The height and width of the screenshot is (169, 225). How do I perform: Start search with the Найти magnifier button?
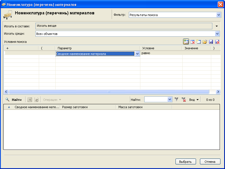pos(13,100)
